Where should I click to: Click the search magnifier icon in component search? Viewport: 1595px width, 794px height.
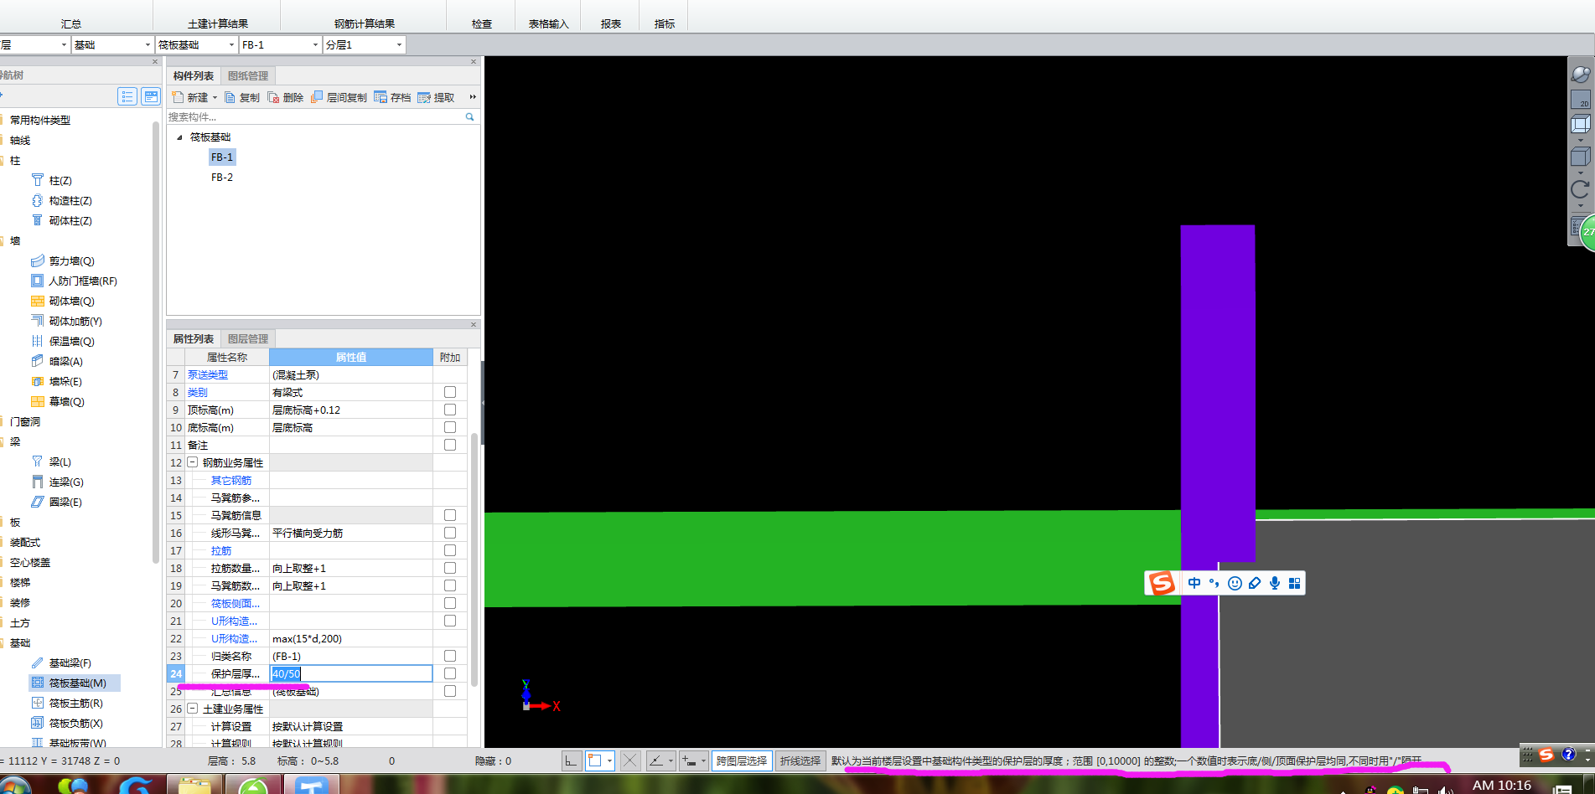click(x=469, y=117)
